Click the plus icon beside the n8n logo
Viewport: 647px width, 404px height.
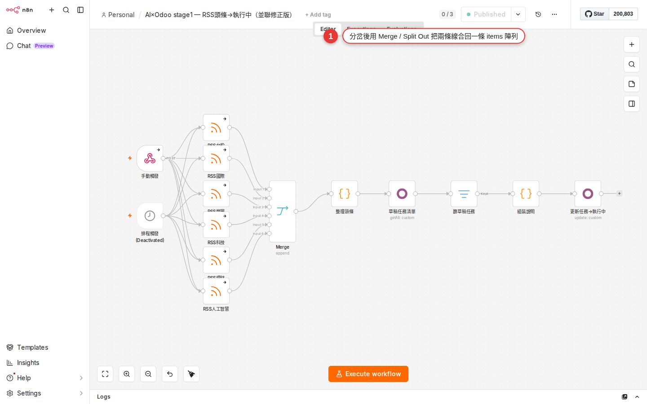coord(52,10)
